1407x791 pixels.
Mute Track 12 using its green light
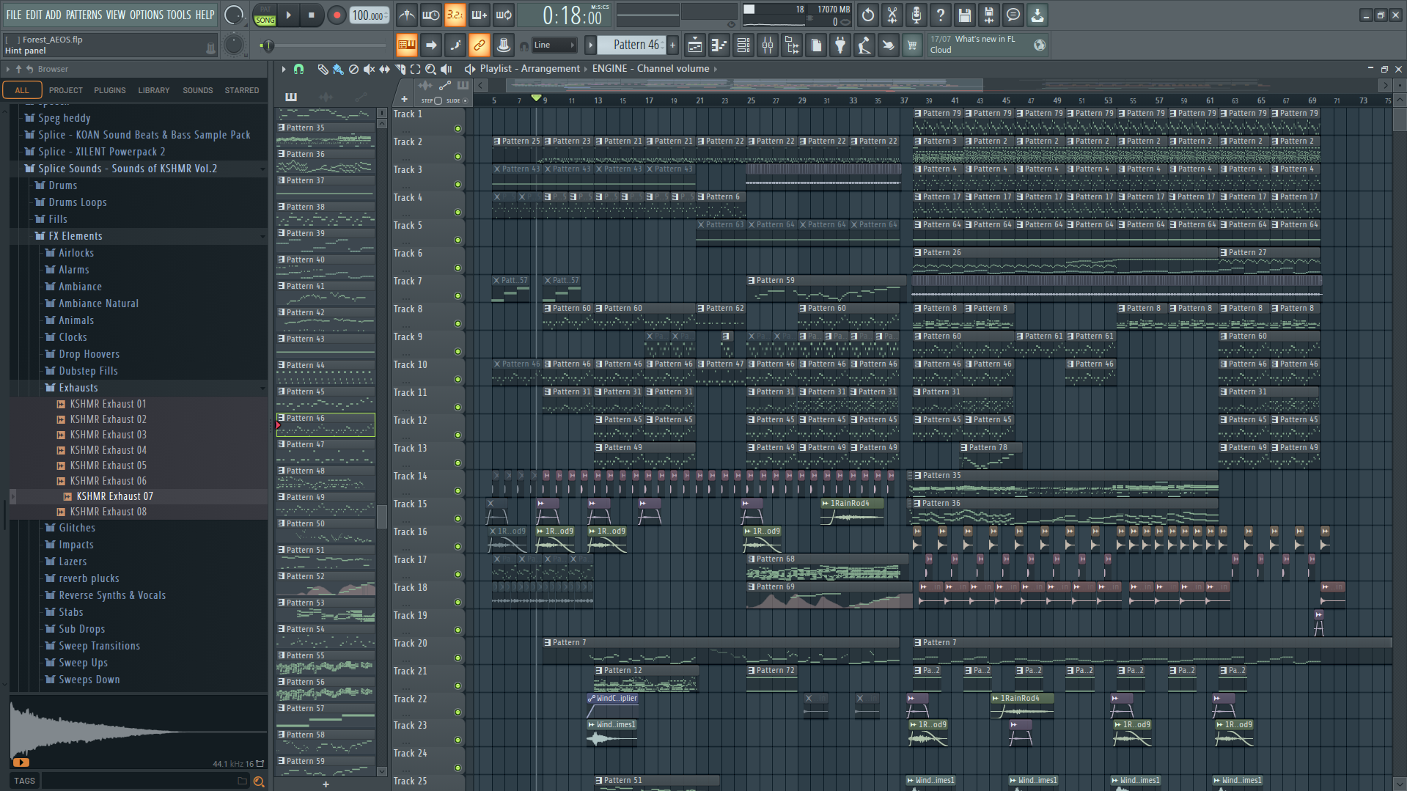tap(458, 435)
